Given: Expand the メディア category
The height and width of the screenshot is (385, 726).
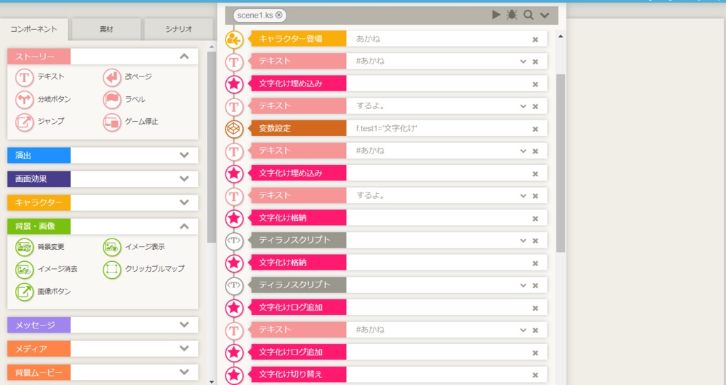Looking at the screenshot, I should click(x=184, y=348).
